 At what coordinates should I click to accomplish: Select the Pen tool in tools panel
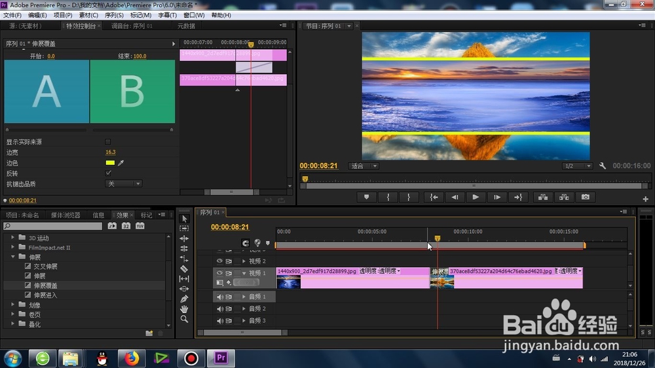[184, 299]
